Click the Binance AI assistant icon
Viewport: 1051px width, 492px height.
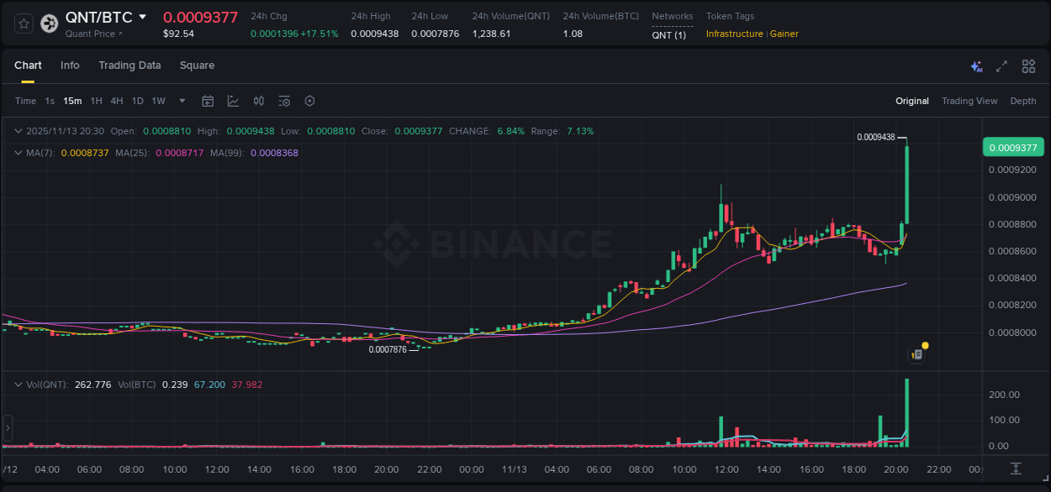975,65
